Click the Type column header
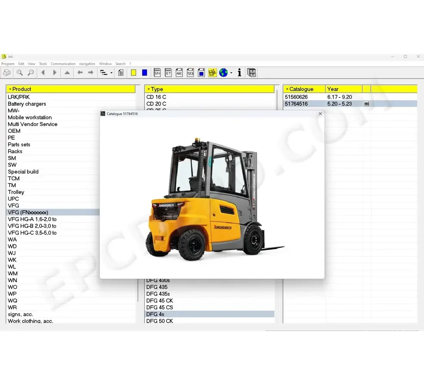424x385 pixels. [209, 89]
